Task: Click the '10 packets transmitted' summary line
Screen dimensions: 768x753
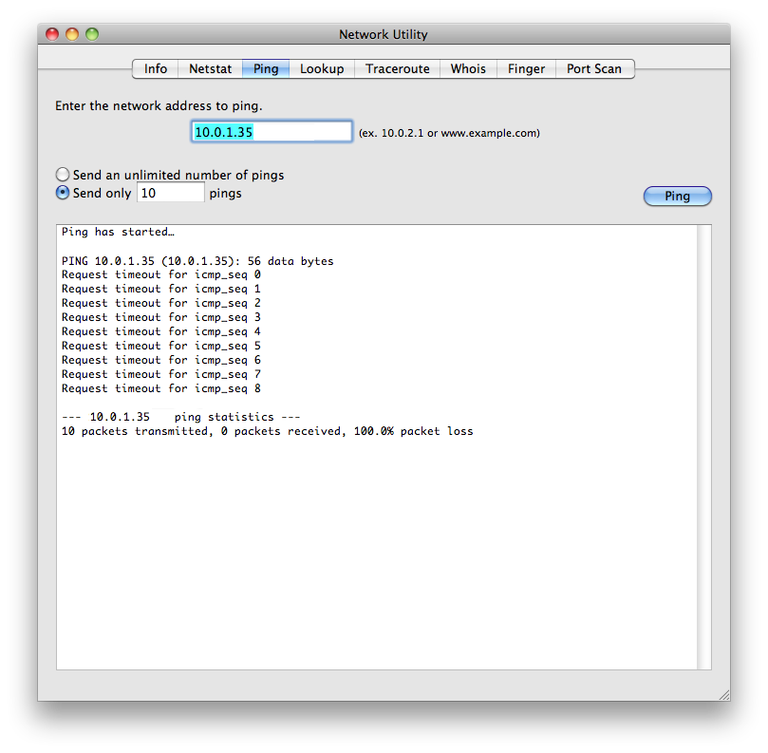Action: [x=268, y=431]
